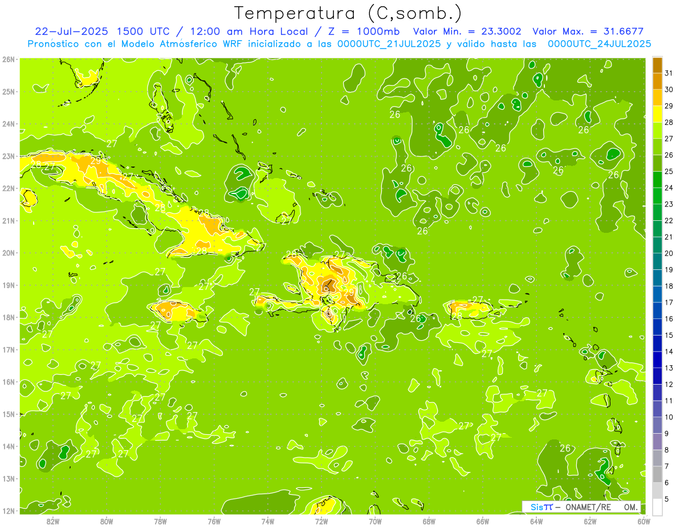
Task: Click the "8" label on the color scale
Action: click(667, 450)
